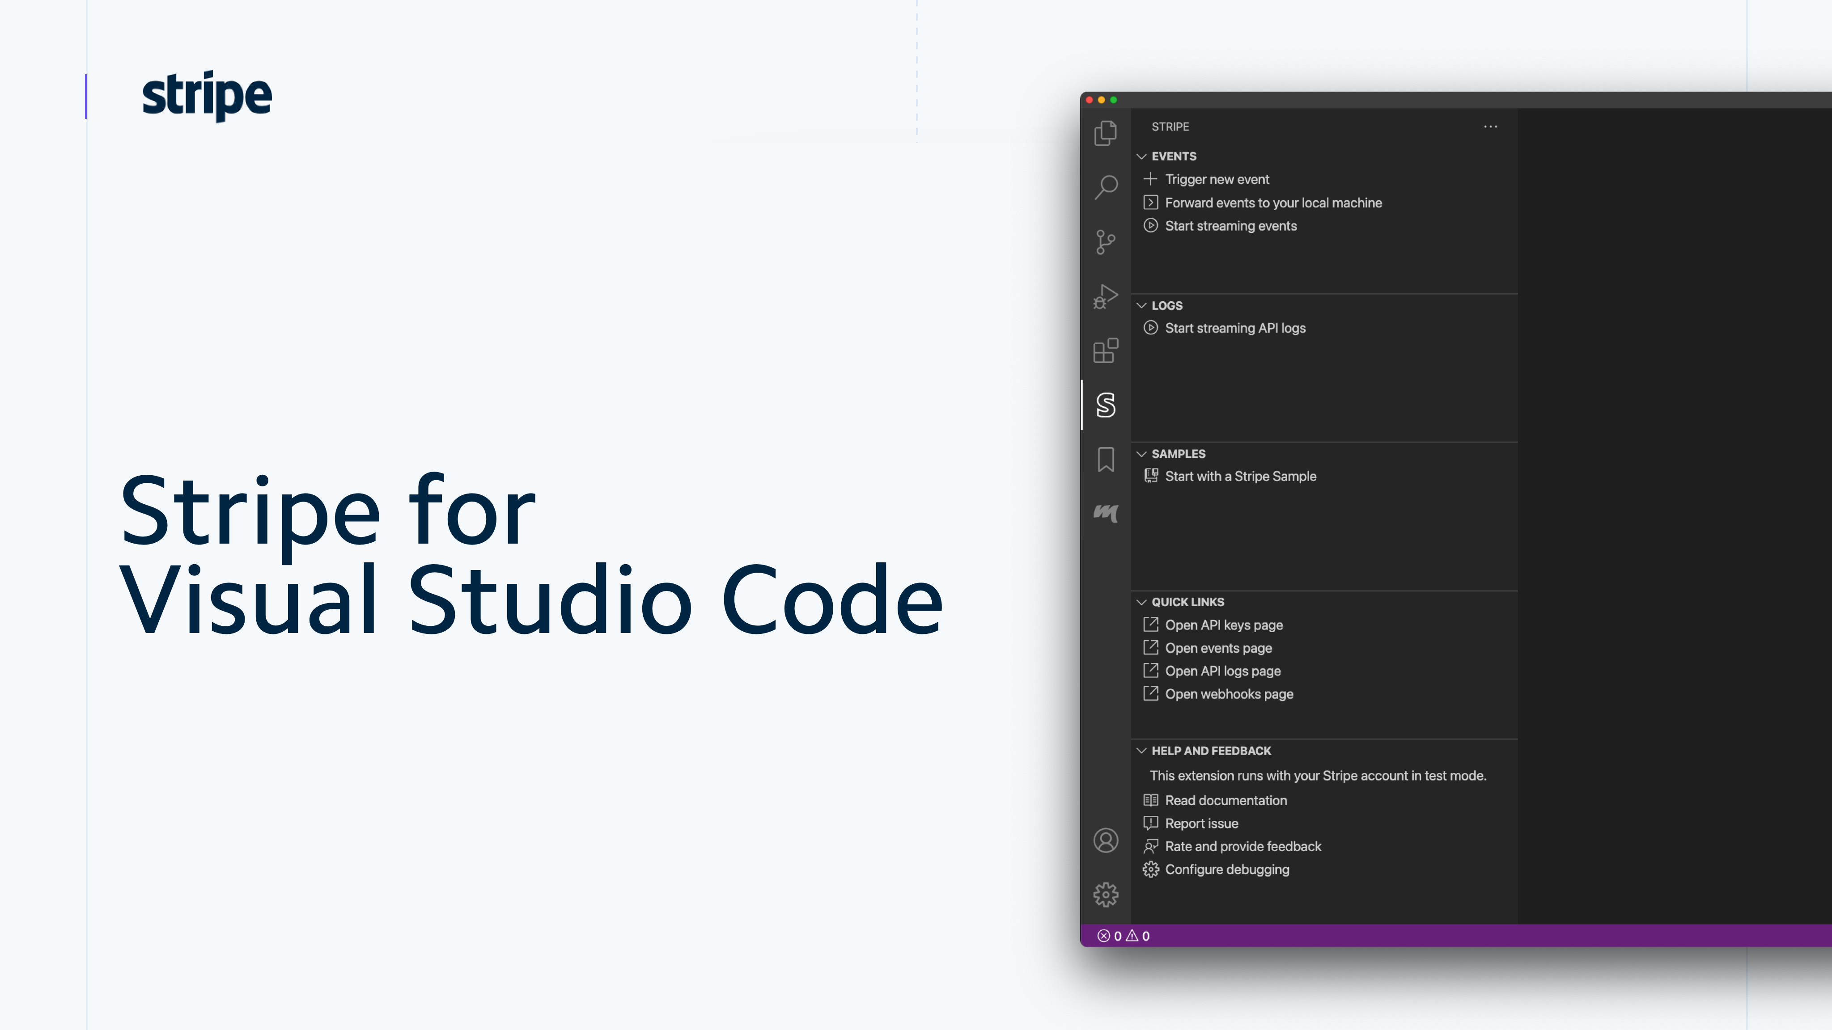
Task: Select the Stripe S activity bar icon
Action: (1105, 405)
